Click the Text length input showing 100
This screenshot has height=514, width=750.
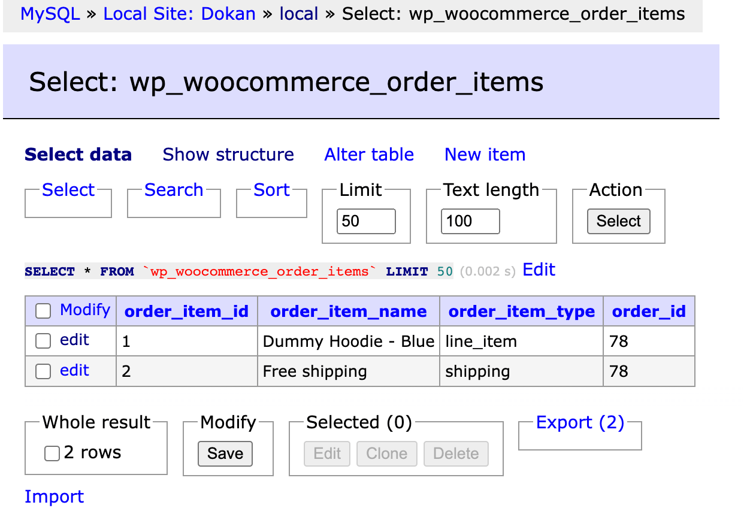pyautogui.click(x=470, y=221)
